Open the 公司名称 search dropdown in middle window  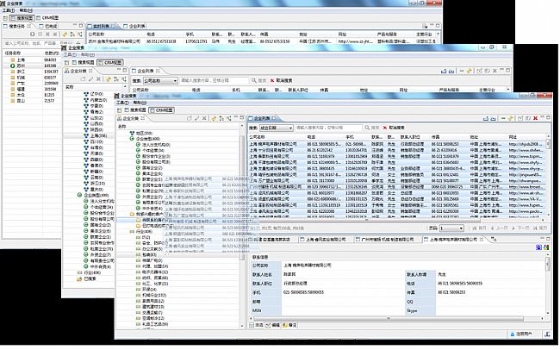click(175, 81)
